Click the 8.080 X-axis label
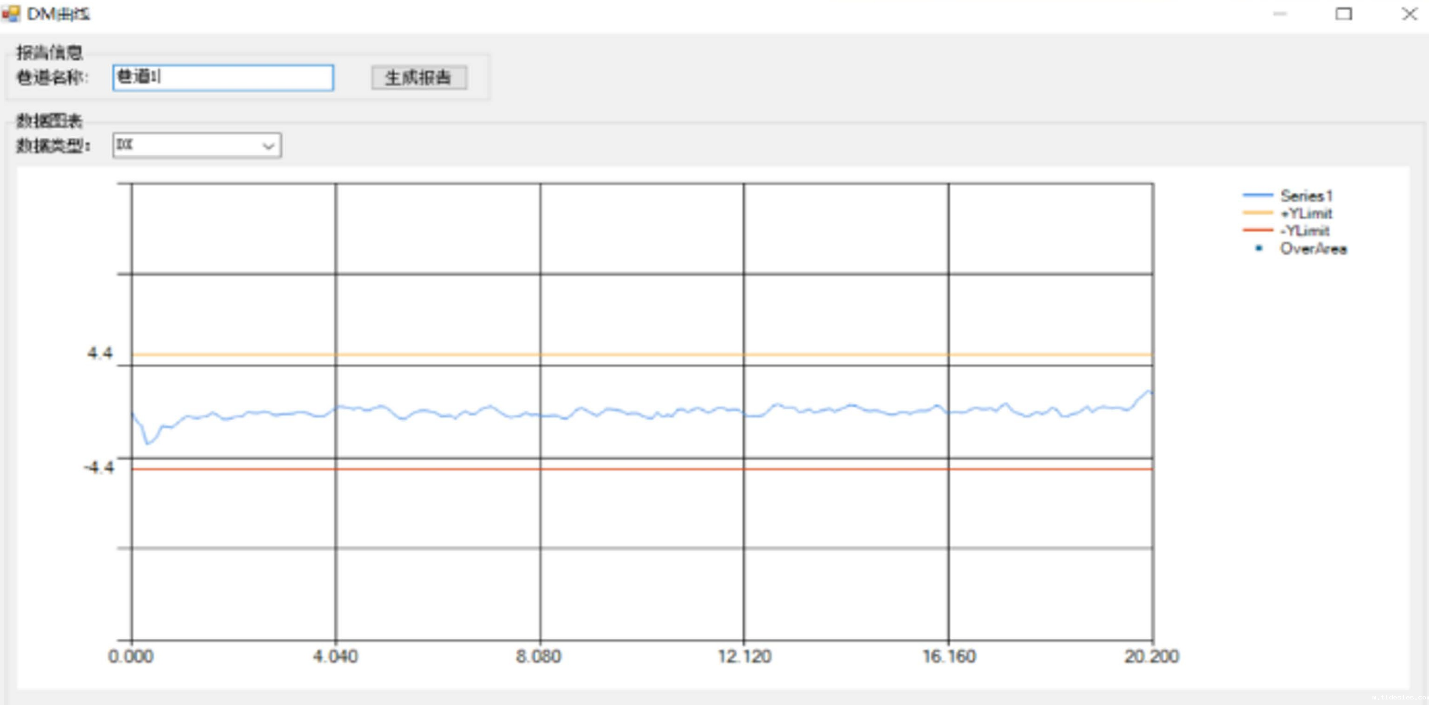This screenshot has height=705, width=1429. pos(538,656)
